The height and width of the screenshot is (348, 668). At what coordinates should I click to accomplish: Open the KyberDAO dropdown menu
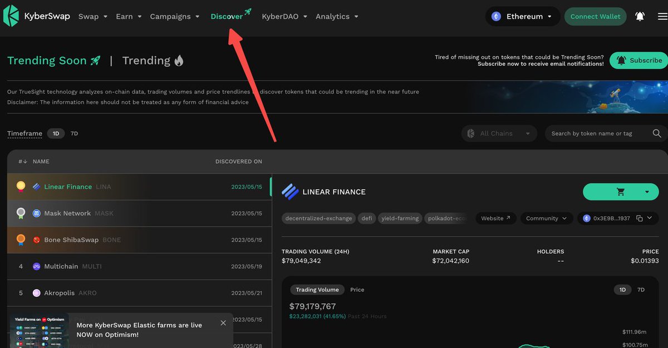[284, 17]
